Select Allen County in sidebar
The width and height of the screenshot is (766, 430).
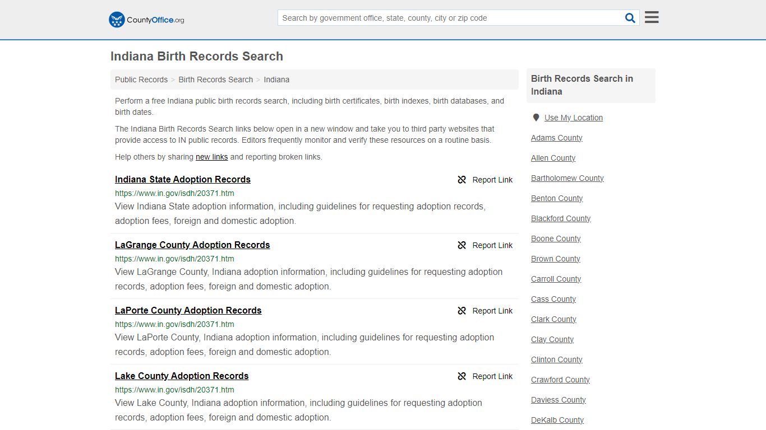553,158
